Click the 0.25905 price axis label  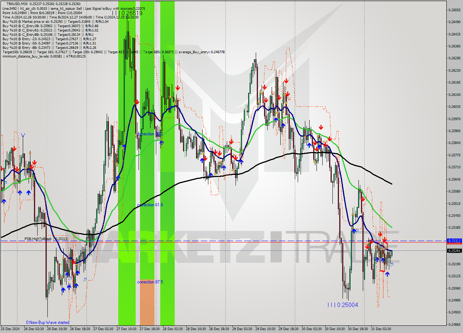coord(454,131)
